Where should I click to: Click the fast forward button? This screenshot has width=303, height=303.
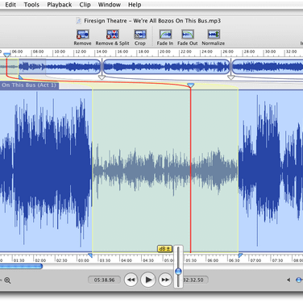coord(165,280)
